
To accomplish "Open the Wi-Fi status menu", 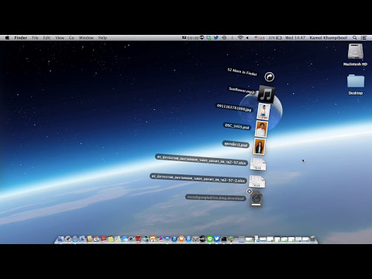I will 240,38.
